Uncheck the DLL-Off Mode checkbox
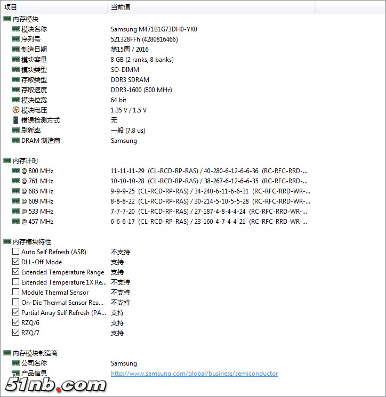This screenshot has width=386, height=397. (16, 262)
